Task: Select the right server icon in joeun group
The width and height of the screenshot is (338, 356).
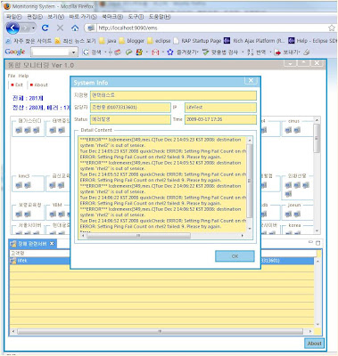Action: (297, 214)
